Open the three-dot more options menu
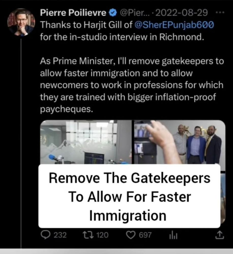Screen dimensions: 233x254 tap(221, 12)
